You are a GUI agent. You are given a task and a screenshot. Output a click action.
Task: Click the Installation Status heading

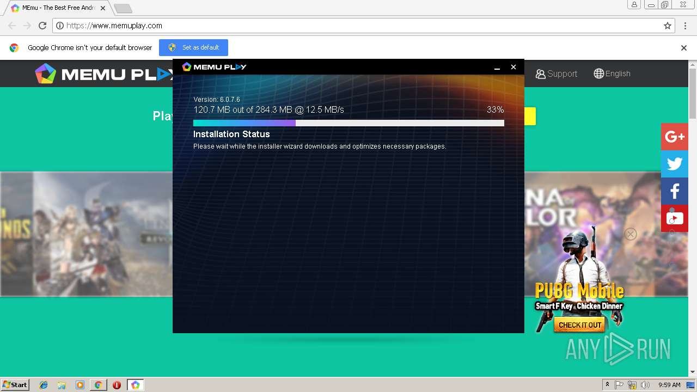(x=231, y=134)
